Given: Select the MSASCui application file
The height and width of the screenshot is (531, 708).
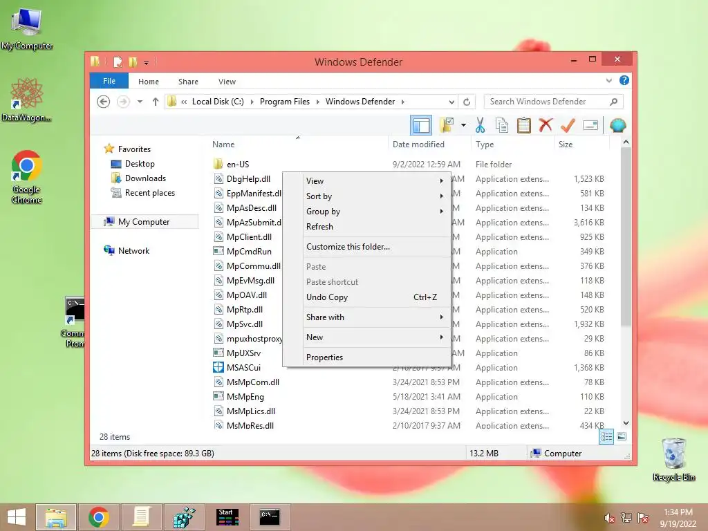Looking at the screenshot, I should [x=243, y=368].
